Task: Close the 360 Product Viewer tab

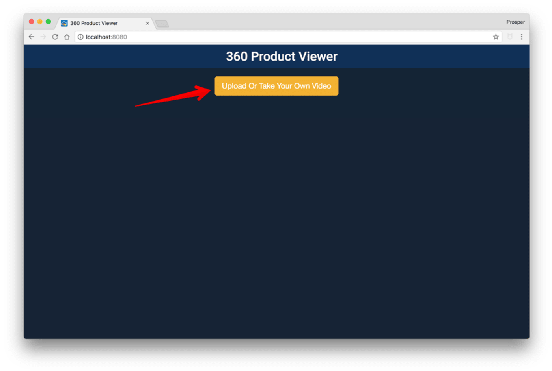Action: click(147, 23)
